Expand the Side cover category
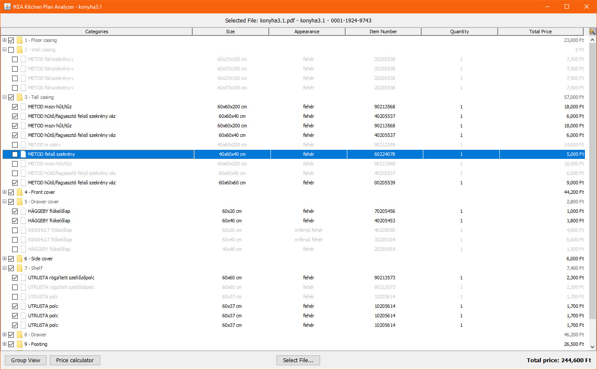Image resolution: width=597 pixels, height=370 pixels. pos(4,259)
